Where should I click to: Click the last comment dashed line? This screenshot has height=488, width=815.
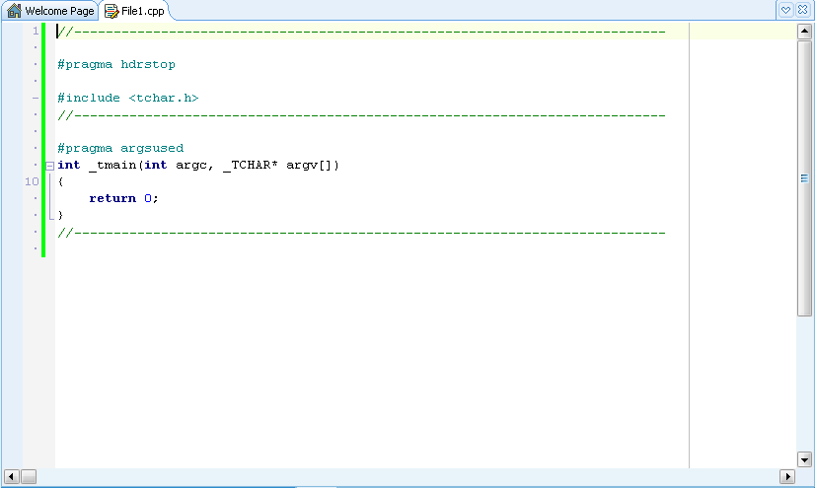361,232
